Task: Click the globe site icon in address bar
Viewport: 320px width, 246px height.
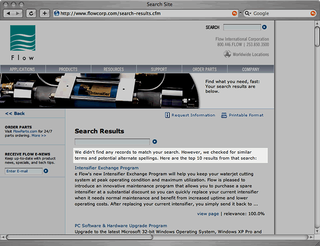Action: coord(57,13)
